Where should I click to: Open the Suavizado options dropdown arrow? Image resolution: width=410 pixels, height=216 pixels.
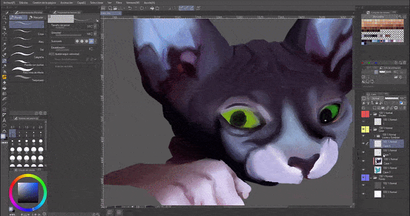pos(95,41)
